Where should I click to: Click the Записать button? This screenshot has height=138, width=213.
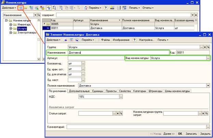[191, 134]
